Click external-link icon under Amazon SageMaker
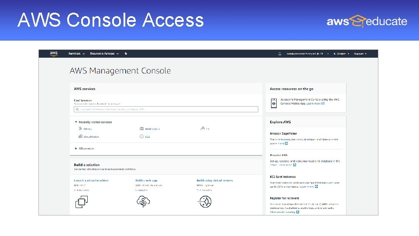The image size is (419, 236). click(x=286, y=143)
